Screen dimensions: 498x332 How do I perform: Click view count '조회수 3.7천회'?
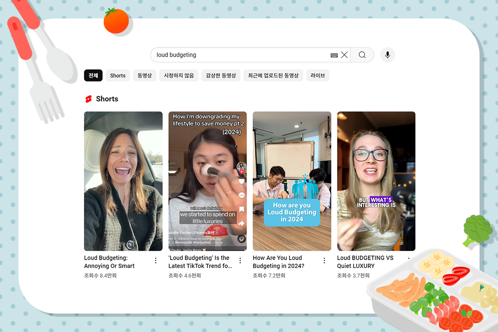[353, 275]
